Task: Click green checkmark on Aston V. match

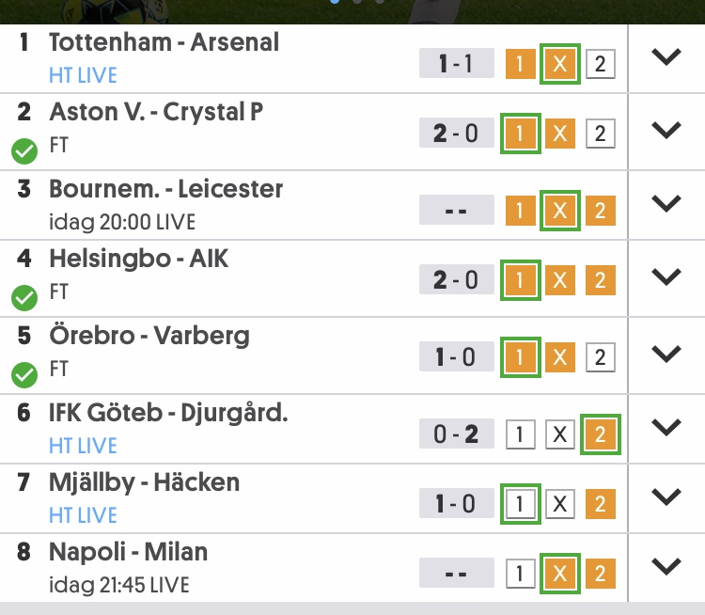Action: tap(24, 151)
